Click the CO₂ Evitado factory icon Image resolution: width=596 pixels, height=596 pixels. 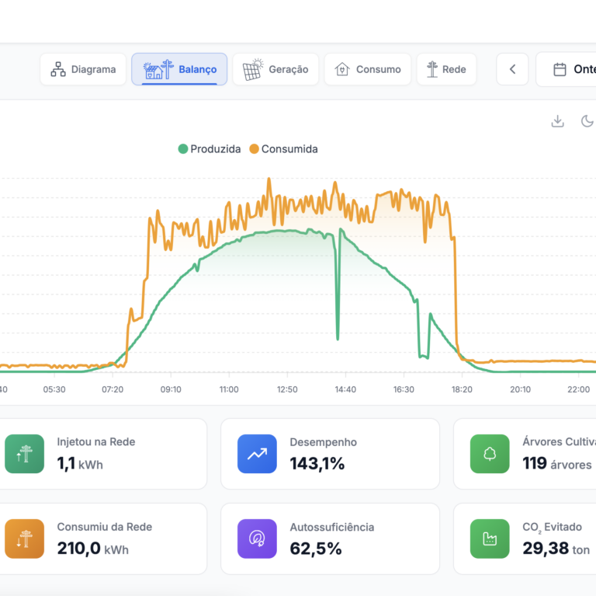click(490, 538)
